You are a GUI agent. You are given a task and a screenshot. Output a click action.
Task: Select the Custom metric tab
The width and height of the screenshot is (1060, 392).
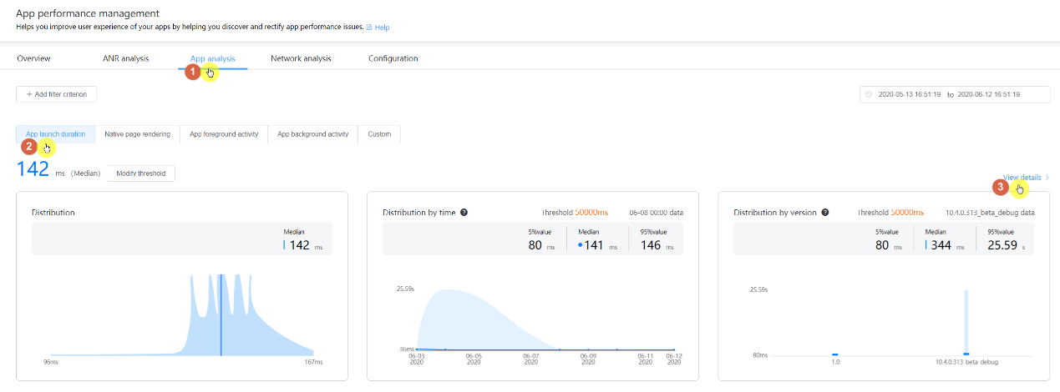click(x=379, y=133)
